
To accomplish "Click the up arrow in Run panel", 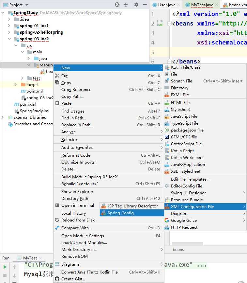I will click(x=14, y=267).
